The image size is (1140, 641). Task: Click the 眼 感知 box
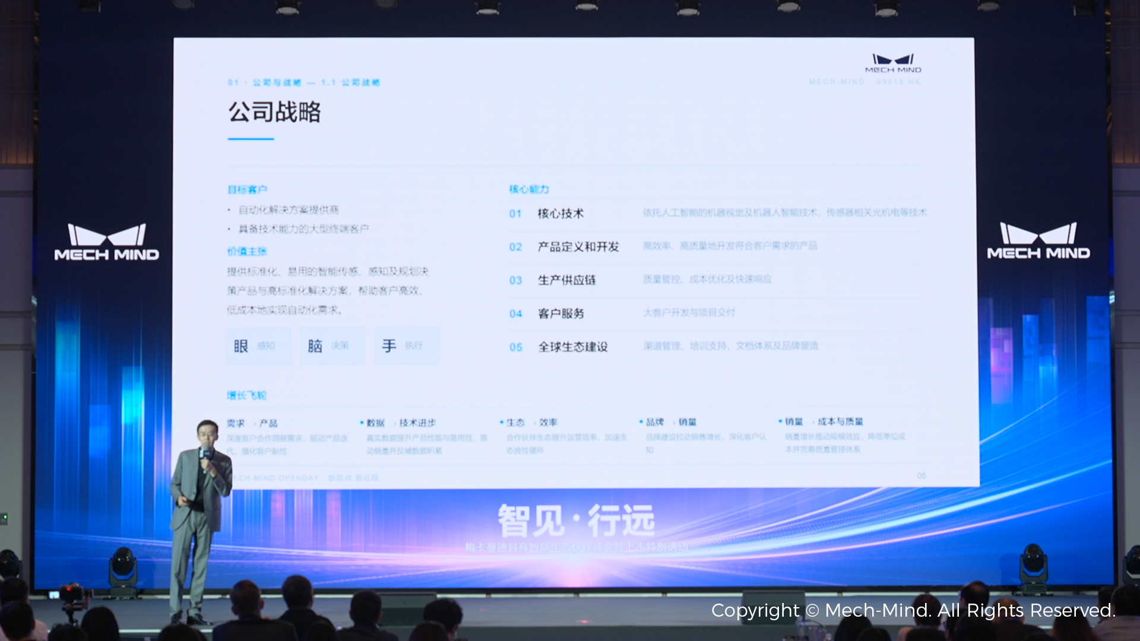click(x=258, y=345)
